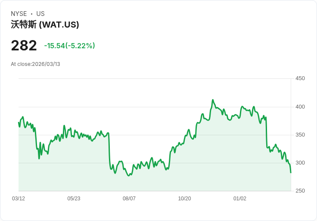Select the 250 y-axis label
Viewport: 317px width, 221px height.
point(300,191)
